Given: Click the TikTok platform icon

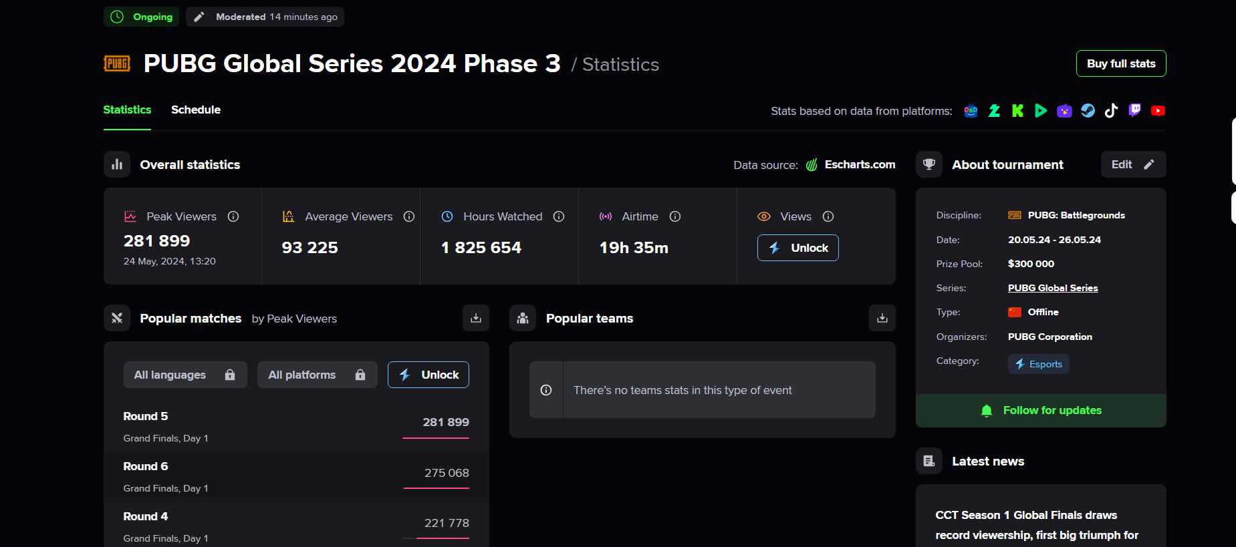Looking at the screenshot, I should (x=1111, y=111).
